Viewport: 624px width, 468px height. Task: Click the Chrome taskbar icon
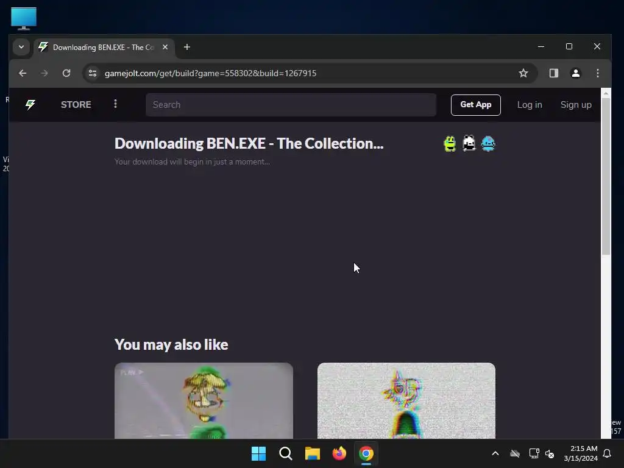(366, 453)
